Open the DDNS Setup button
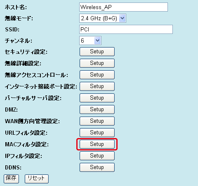Viewport: 198px width, 186px height. [97, 167]
